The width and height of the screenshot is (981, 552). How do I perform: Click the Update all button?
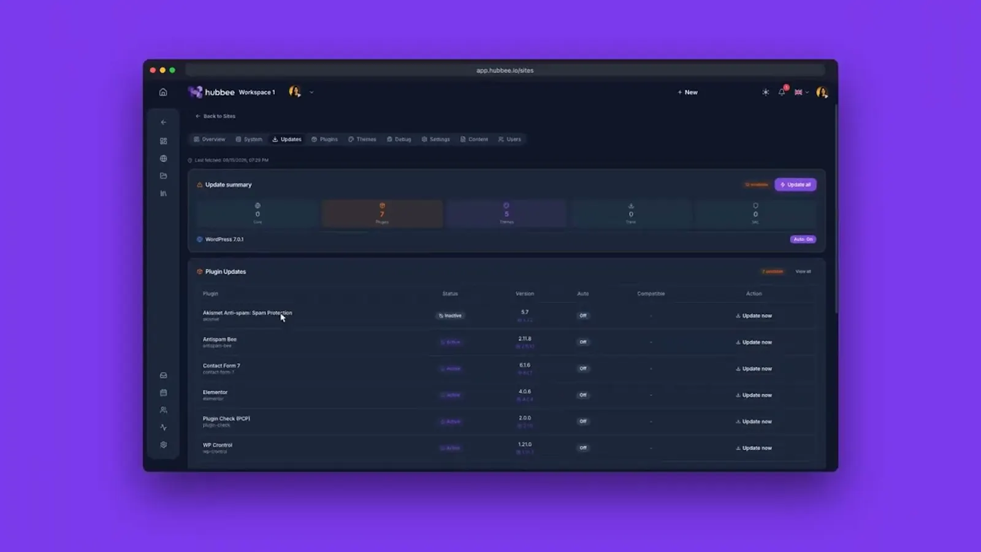[795, 185]
